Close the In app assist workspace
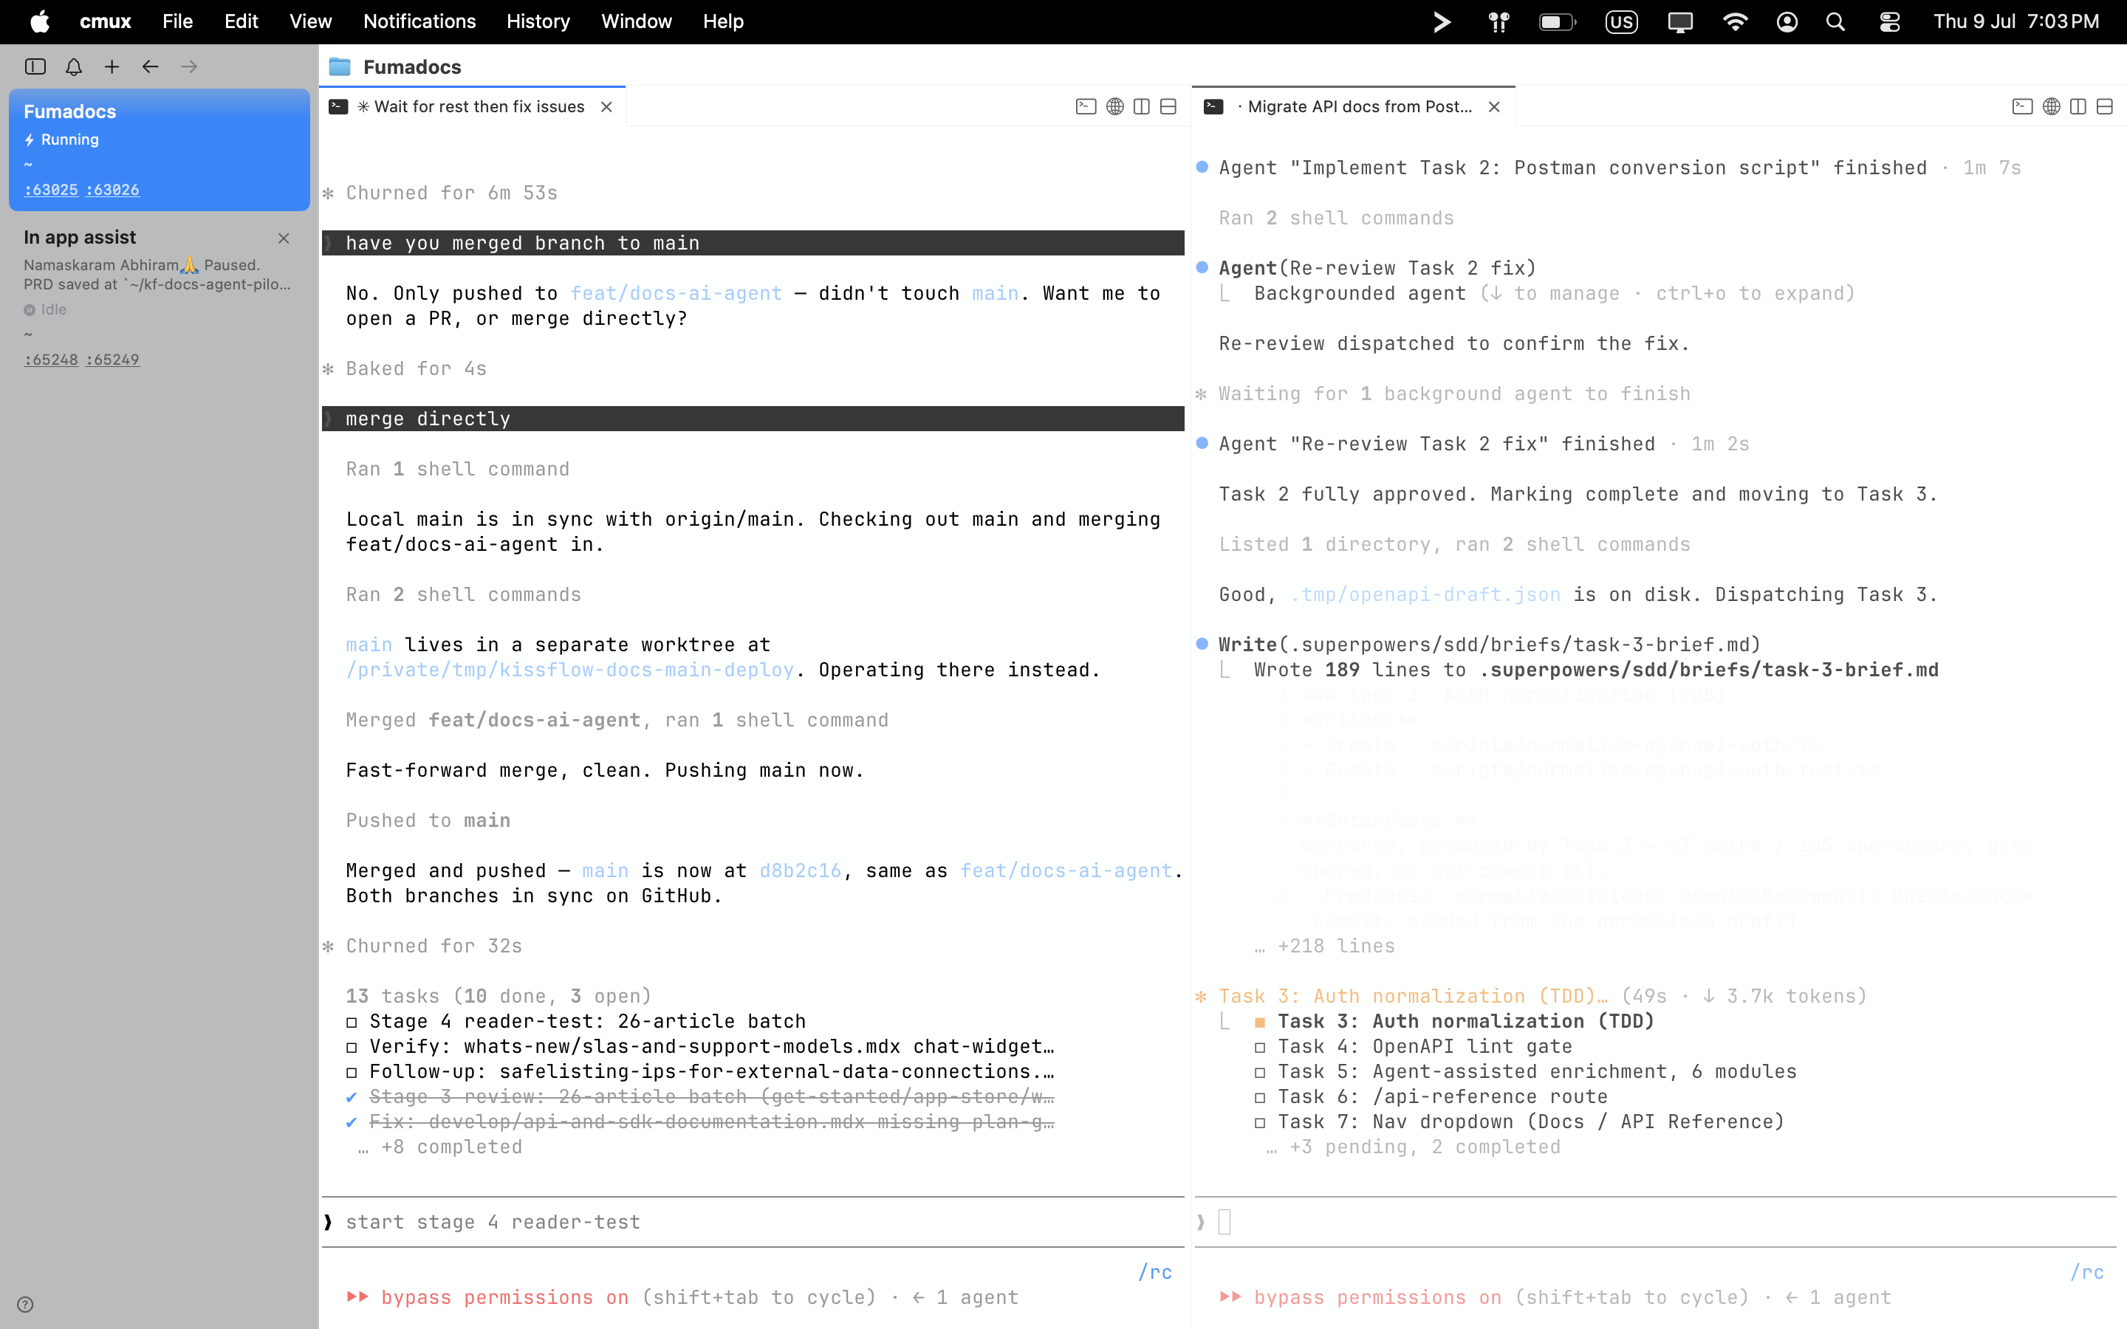Screen dimensions: 2127x1329 (283, 238)
